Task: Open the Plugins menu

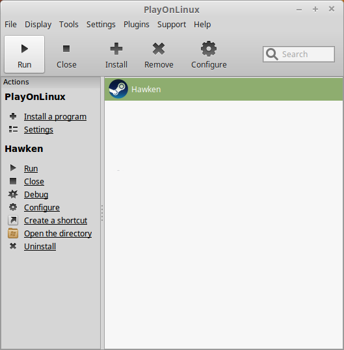Action: click(137, 24)
